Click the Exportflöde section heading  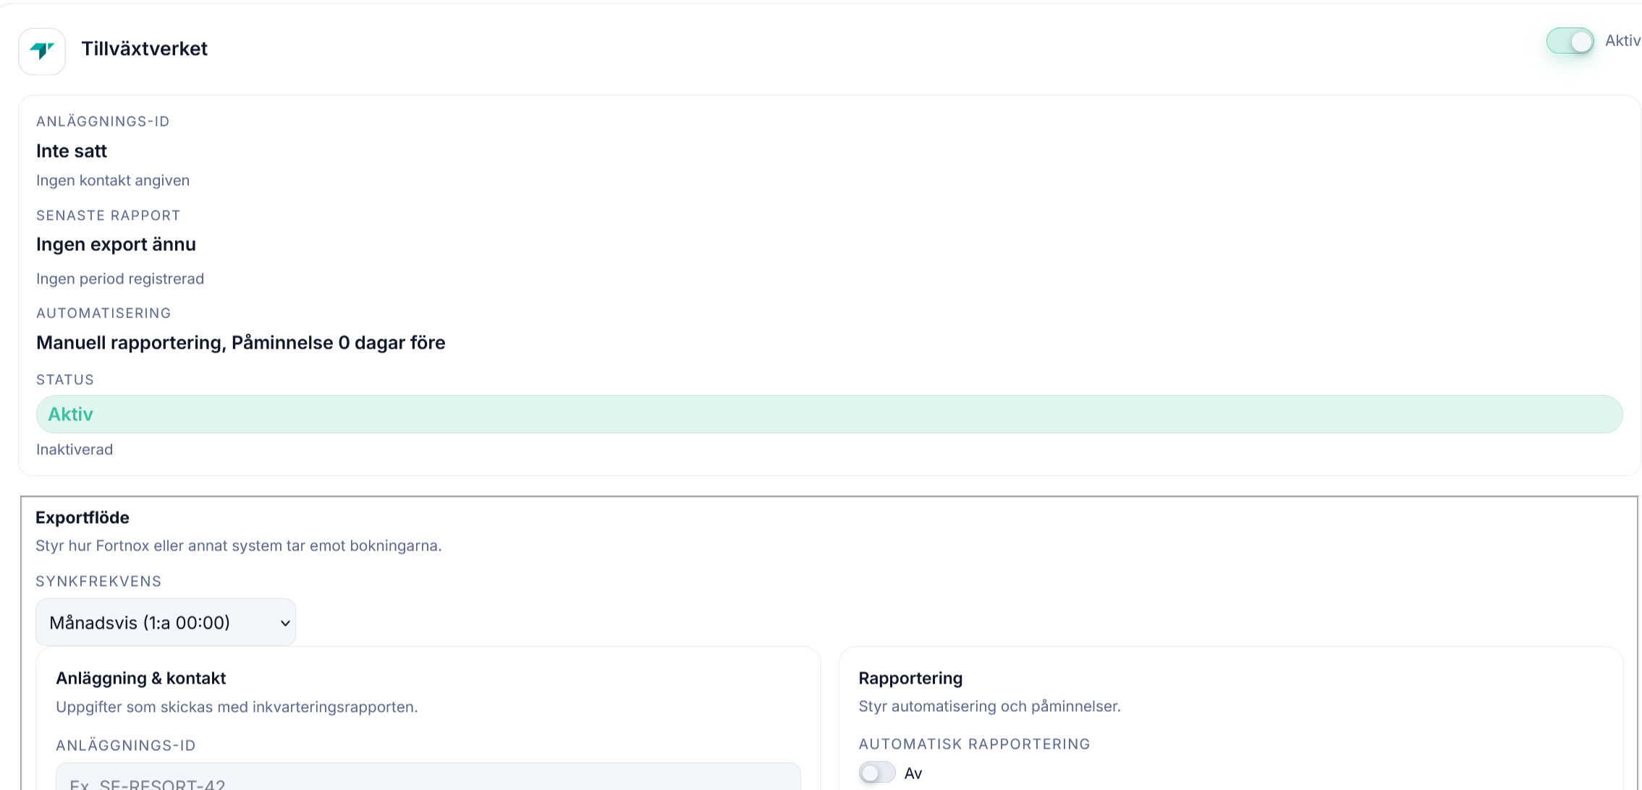[x=82, y=517]
